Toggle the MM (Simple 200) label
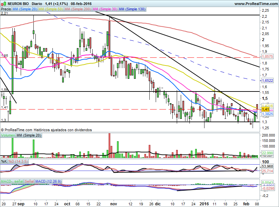The height and width of the screenshot is (207, 279). click(x=78, y=9)
